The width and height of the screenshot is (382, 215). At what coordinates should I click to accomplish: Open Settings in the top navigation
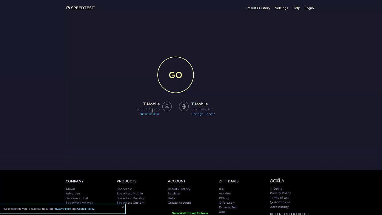click(281, 8)
